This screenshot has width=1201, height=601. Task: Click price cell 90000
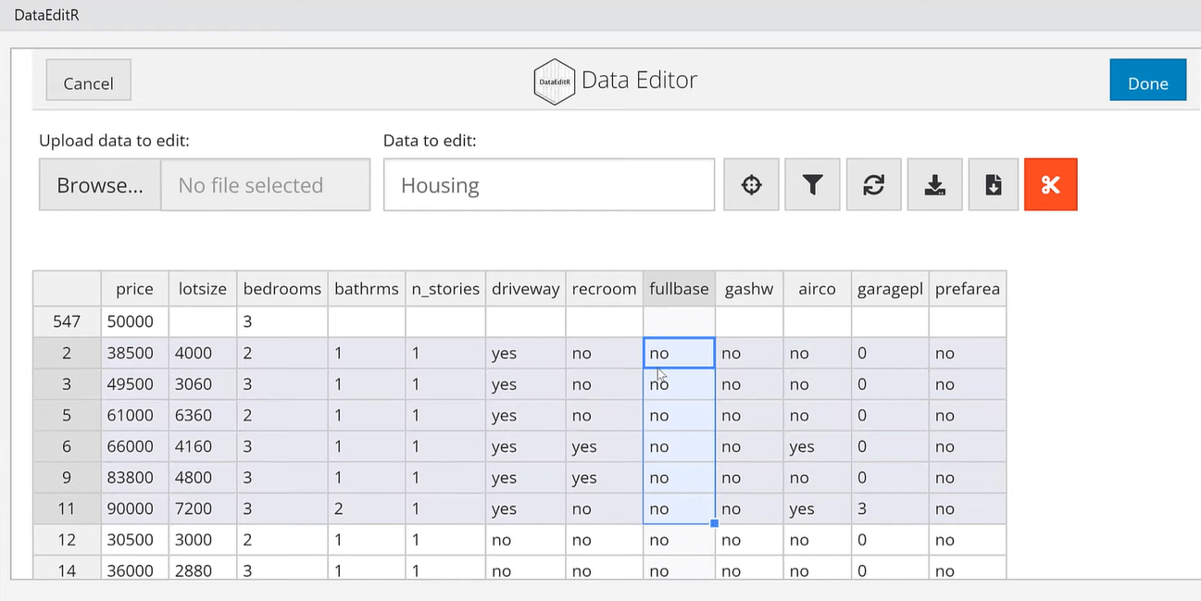tap(134, 508)
